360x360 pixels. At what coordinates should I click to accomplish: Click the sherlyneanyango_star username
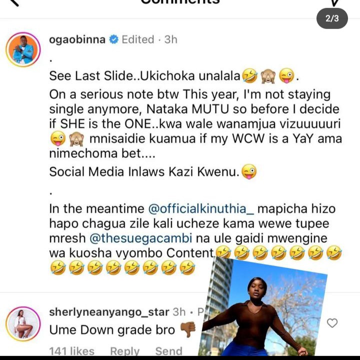(109, 312)
